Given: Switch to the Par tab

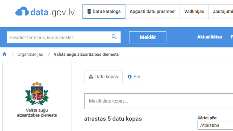Looking at the screenshot, I should pyautogui.click(x=134, y=77).
